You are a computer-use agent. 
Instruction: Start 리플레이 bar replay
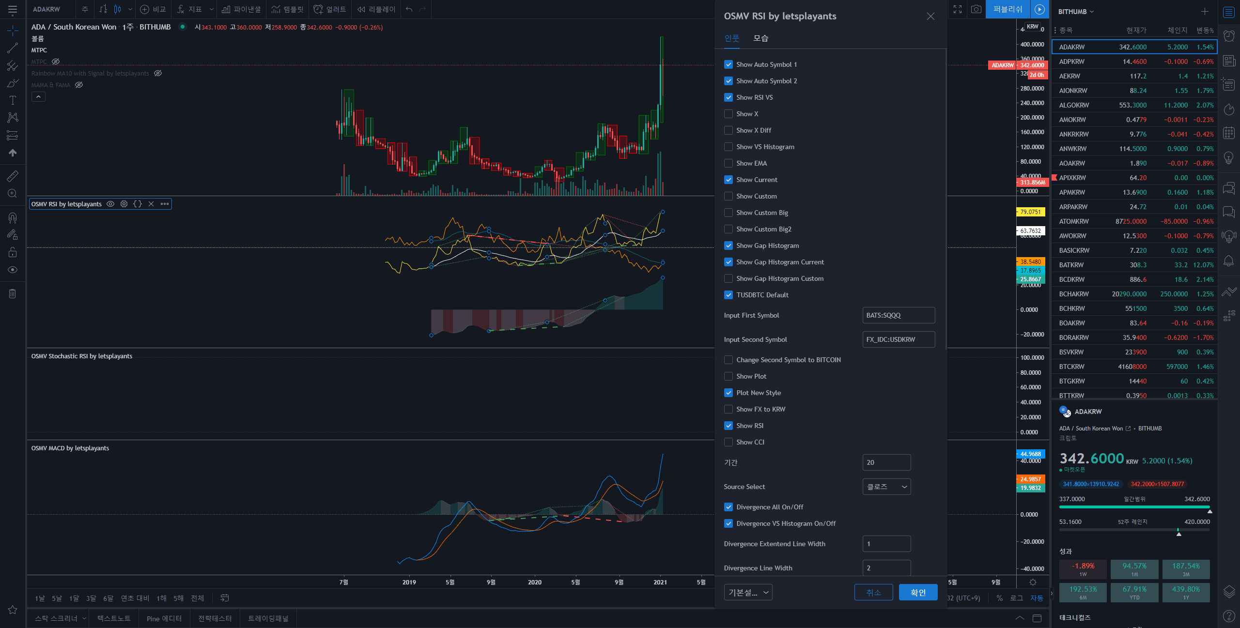click(376, 9)
